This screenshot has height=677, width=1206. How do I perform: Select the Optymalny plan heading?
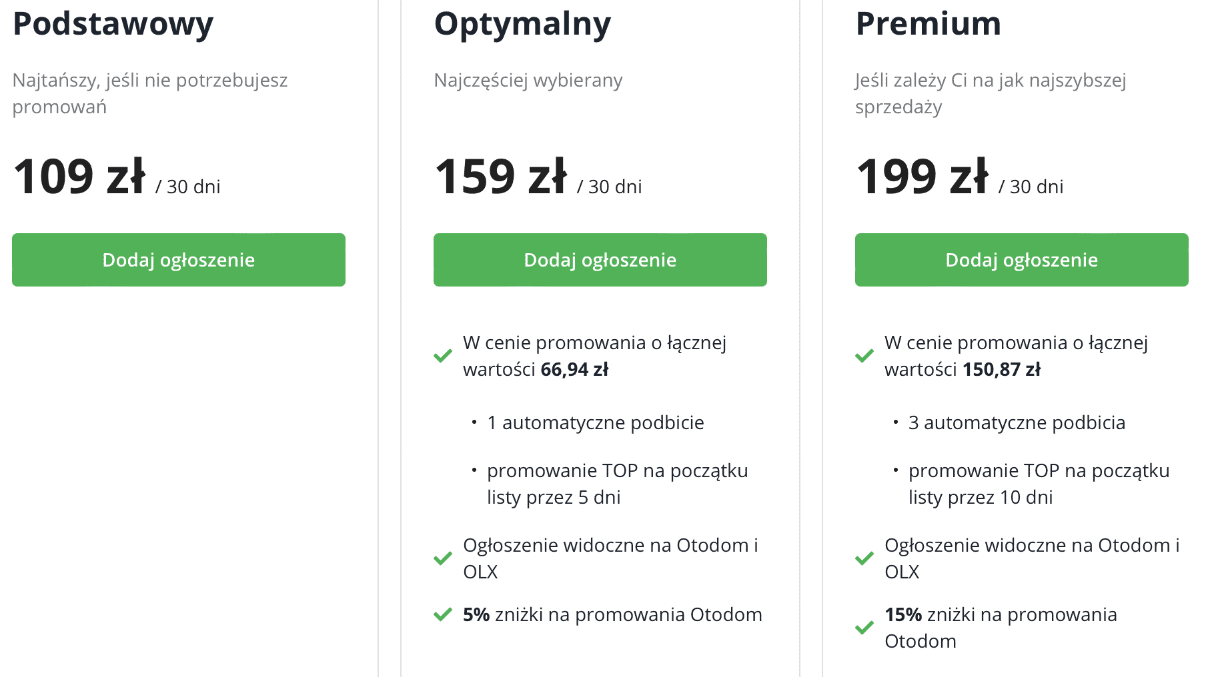tap(522, 25)
